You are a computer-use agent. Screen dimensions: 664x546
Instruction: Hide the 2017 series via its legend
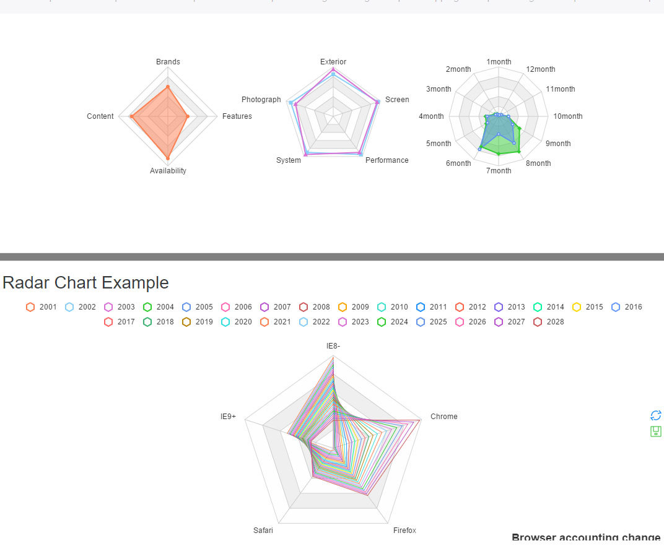click(108, 321)
